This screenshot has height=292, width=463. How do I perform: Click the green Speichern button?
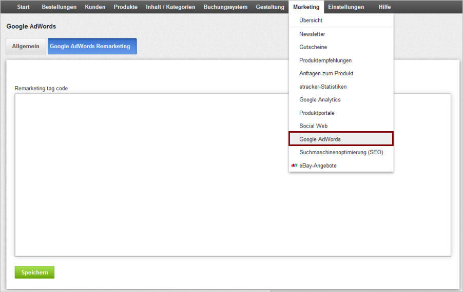tap(34, 272)
